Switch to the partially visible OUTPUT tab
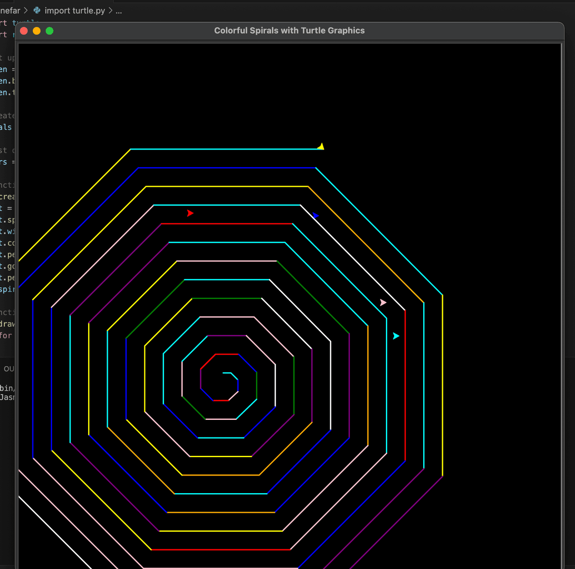The width and height of the screenshot is (575, 569). (9, 369)
